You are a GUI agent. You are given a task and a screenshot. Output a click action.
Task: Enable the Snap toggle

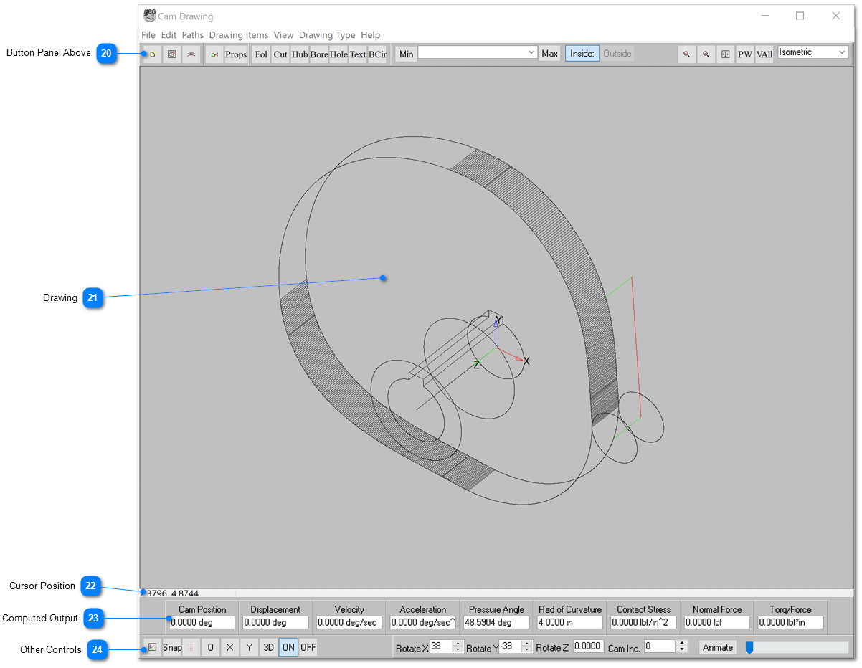pos(172,647)
